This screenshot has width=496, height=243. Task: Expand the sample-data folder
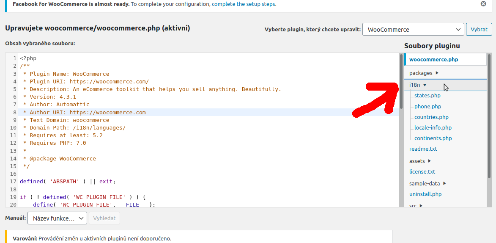point(427,183)
